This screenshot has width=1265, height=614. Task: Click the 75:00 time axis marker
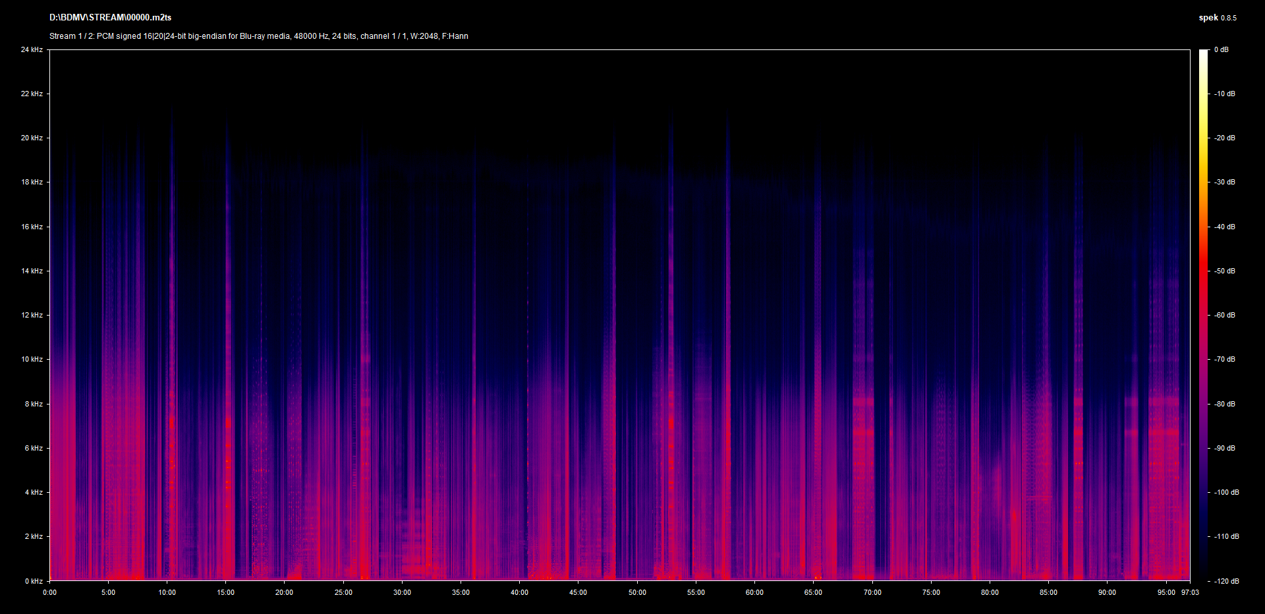pyautogui.click(x=931, y=592)
